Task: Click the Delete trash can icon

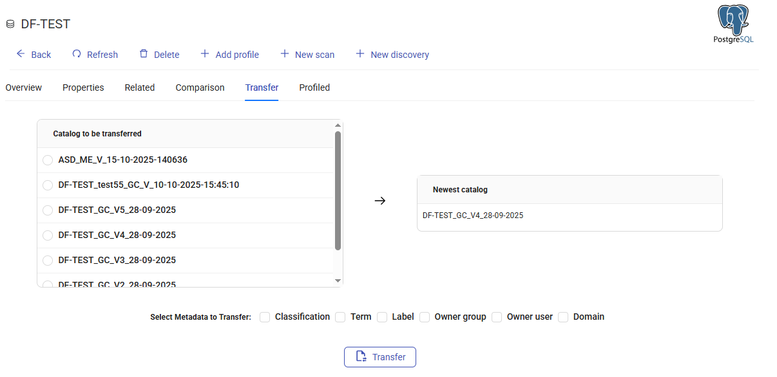Action: [x=144, y=54]
